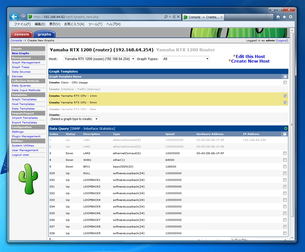Check the NULL interface row checkbox
Screen dimensions: 305x252
[x=285, y=173]
